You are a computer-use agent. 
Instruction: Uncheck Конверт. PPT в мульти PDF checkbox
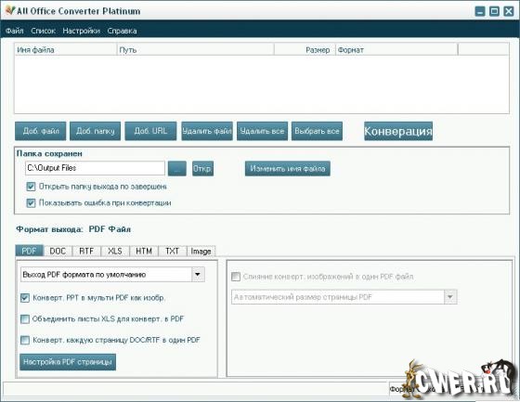coord(25,298)
